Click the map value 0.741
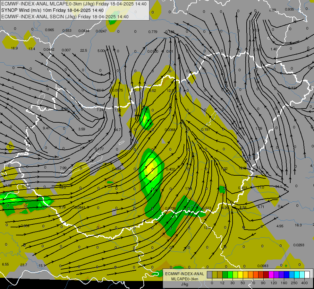This screenshot has height=289, width=314. pos(26,186)
